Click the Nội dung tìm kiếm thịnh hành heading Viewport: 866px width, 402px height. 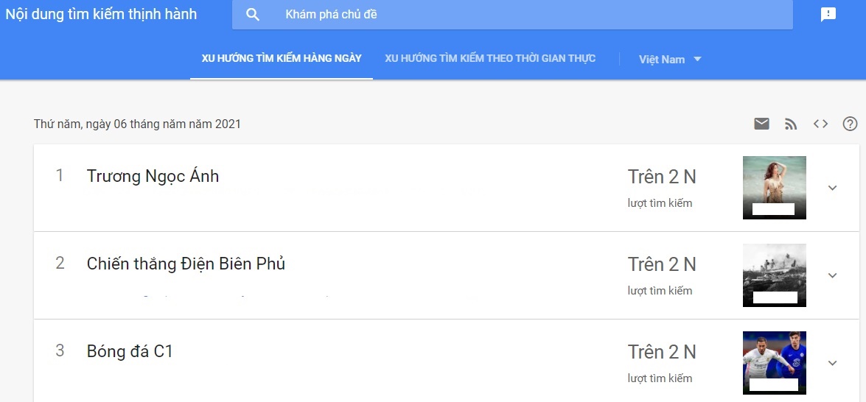(101, 14)
